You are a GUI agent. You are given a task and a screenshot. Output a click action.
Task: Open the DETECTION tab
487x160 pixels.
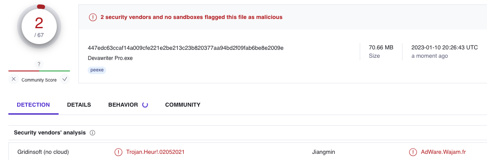click(33, 105)
